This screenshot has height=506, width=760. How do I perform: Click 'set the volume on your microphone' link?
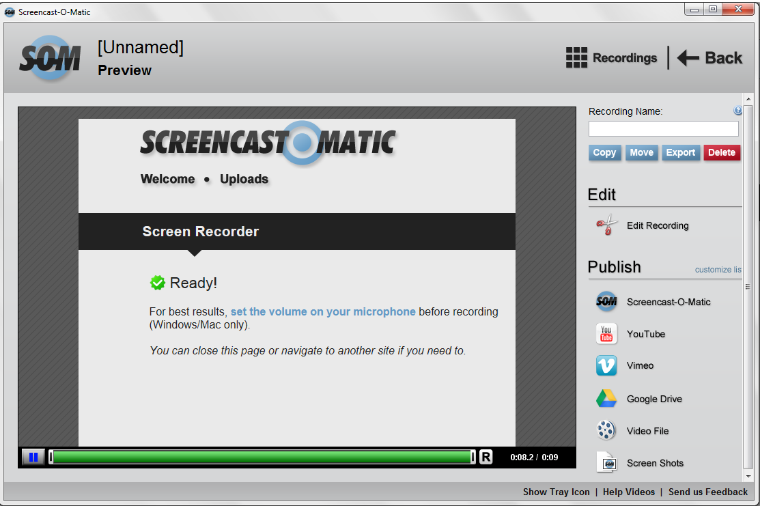(323, 311)
